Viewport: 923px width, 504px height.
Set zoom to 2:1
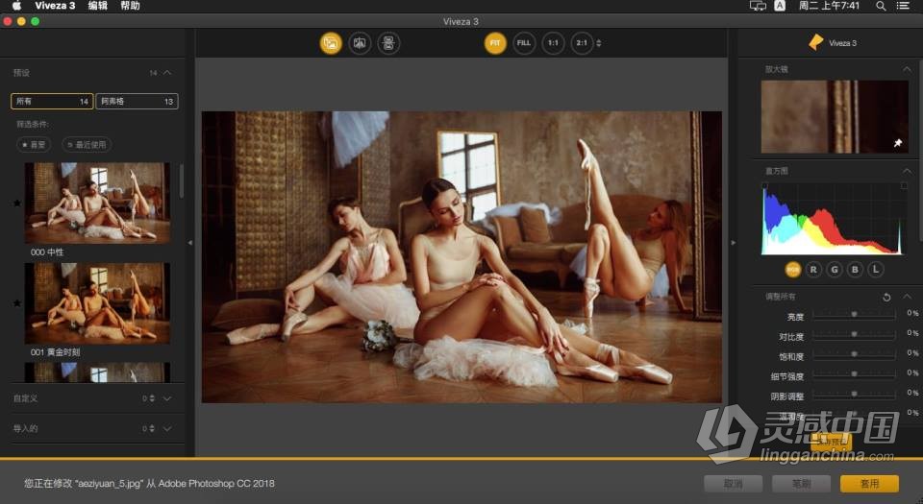pos(582,43)
